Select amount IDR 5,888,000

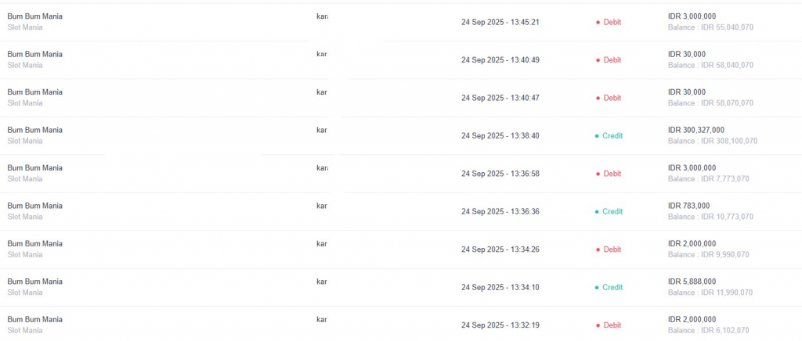[x=692, y=282]
